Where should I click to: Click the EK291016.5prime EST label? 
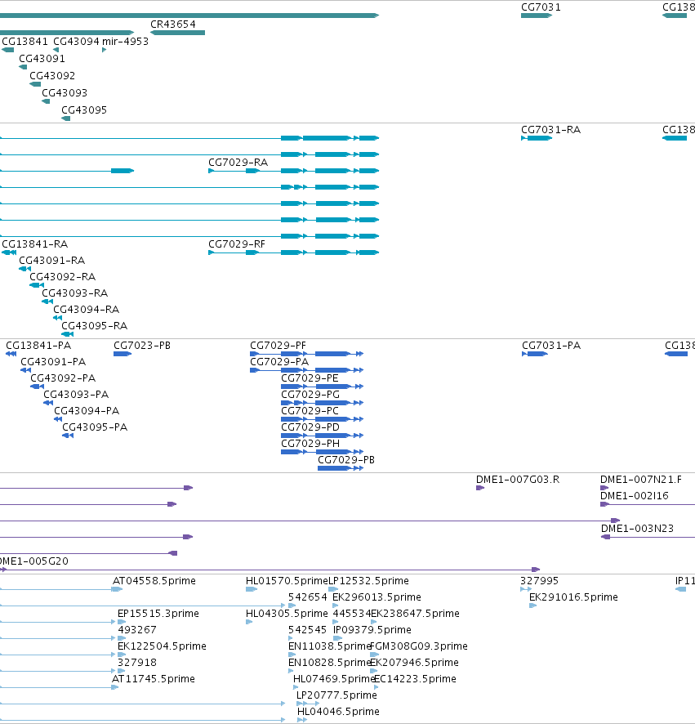573,597
